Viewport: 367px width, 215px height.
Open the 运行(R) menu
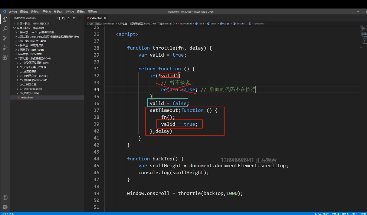coord(69,11)
